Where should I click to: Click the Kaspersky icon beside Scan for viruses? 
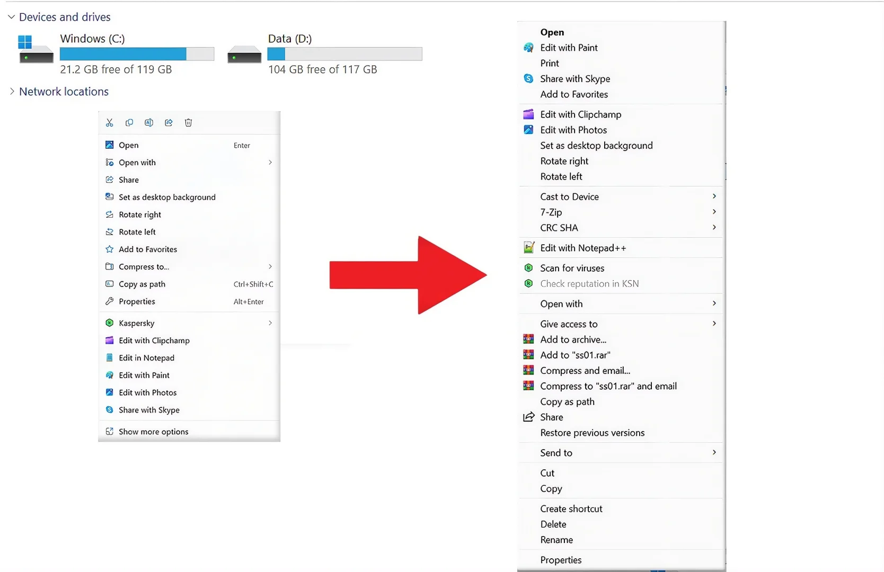[528, 268]
